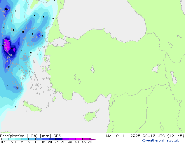Viewport: 185px width, 143px height.
Task: Click the "22" precipitation value on map
Action: [x=6, y=9]
